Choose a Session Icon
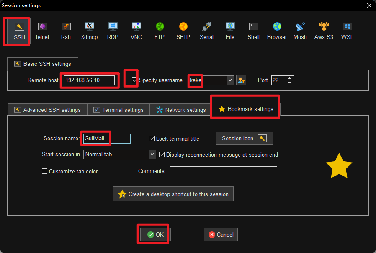 [244, 138]
